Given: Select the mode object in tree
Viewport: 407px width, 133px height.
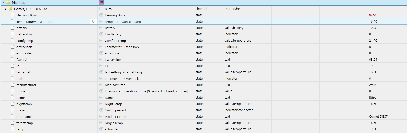Looking at the screenshot, I should 21,91.
